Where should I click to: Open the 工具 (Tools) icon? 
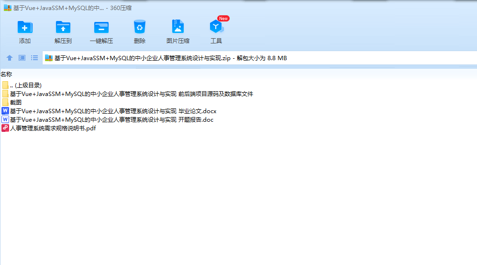(x=216, y=27)
